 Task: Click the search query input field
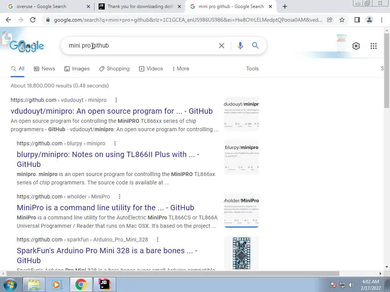point(142,46)
